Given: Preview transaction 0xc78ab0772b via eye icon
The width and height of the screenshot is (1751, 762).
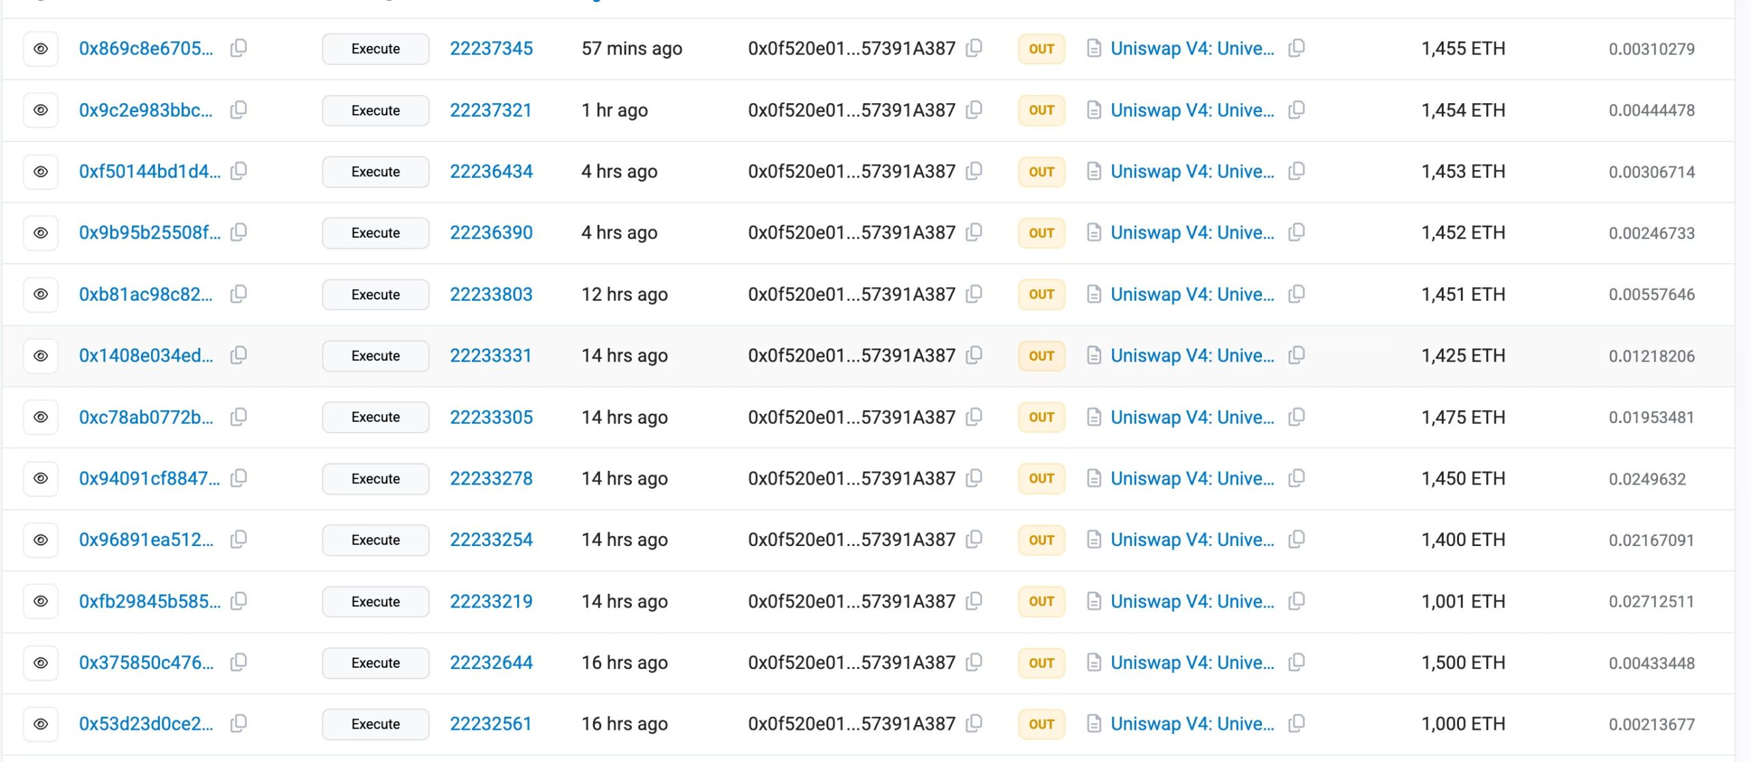Looking at the screenshot, I should point(41,417).
